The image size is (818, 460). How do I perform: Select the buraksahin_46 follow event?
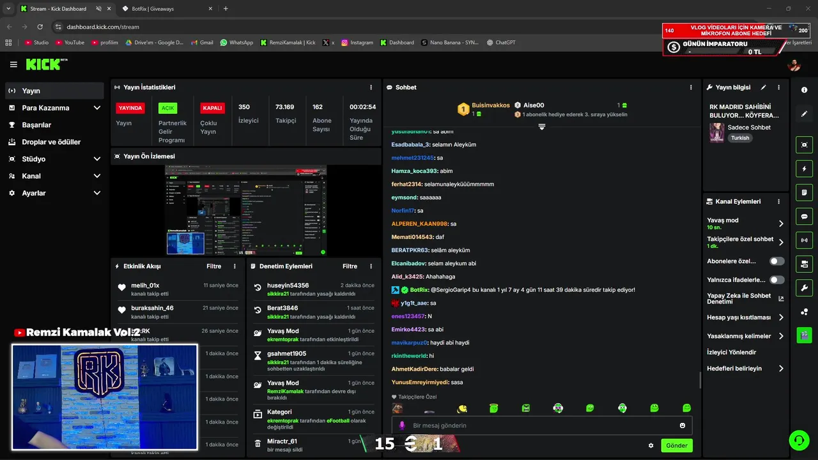(x=177, y=312)
